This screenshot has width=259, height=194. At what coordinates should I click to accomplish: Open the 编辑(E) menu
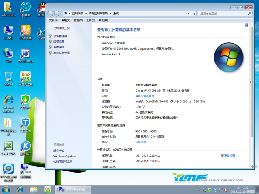[66, 21]
